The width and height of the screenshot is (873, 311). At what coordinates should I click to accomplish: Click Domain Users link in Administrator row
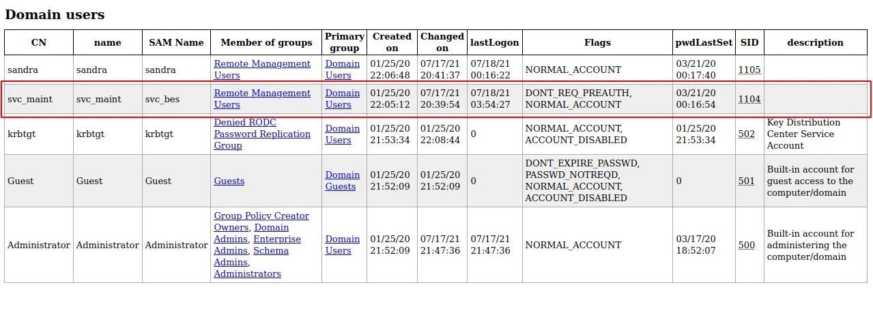[342, 239]
